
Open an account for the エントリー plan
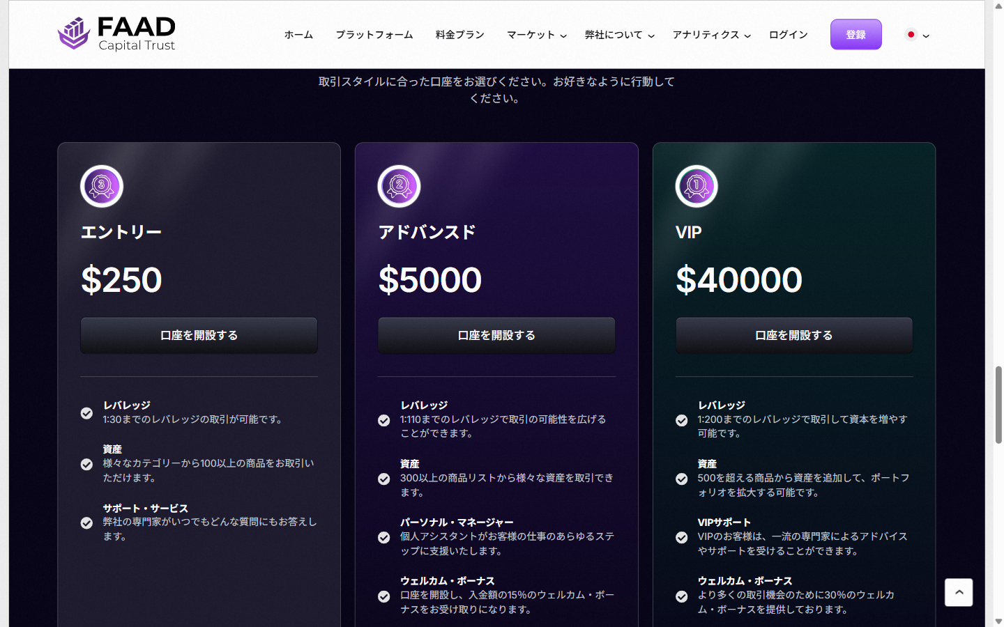[x=199, y=335]
